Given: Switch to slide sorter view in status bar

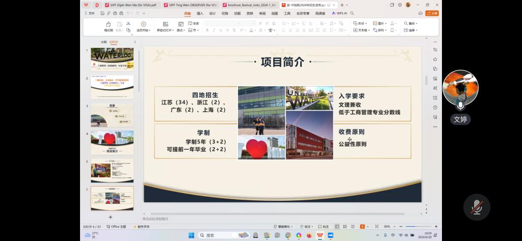Looking at the screenshot, I should click(345, 226).
